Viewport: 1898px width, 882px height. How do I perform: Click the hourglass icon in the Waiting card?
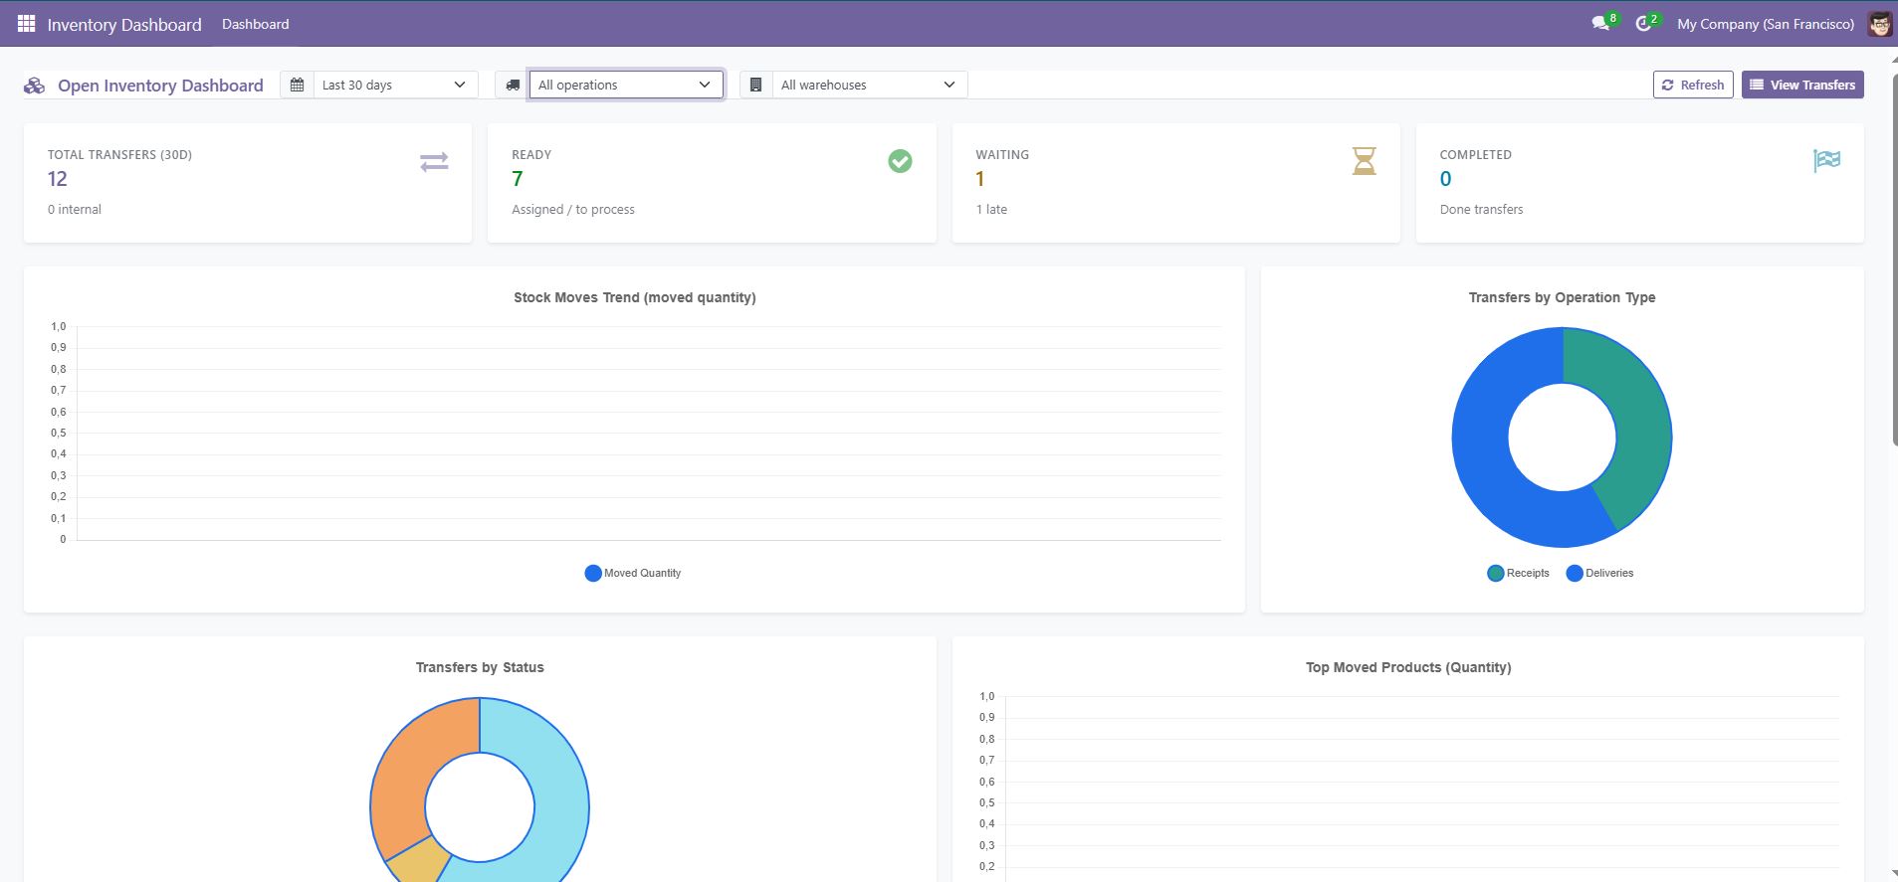tap(1364, 161)
